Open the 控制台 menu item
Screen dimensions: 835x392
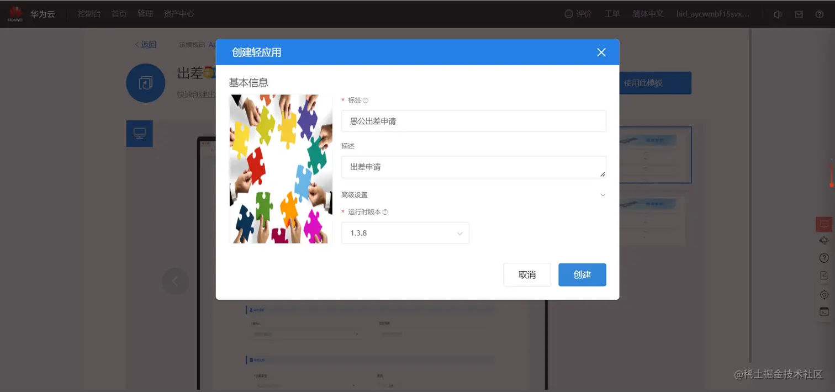point(89,14)
